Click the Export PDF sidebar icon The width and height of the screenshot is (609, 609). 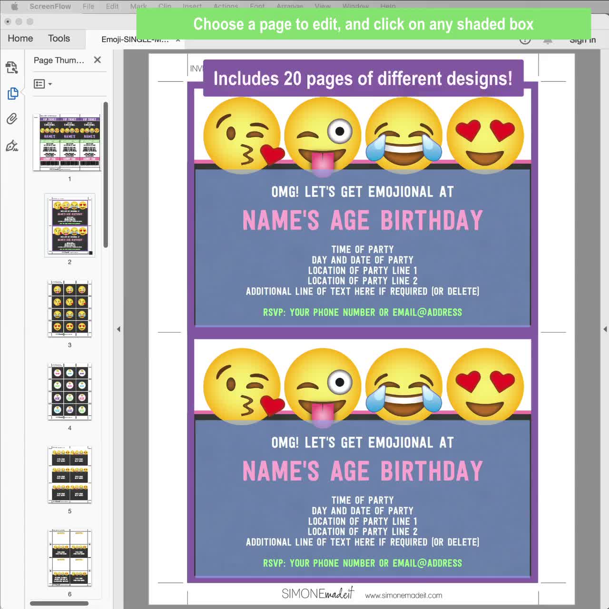coord(12,68)
